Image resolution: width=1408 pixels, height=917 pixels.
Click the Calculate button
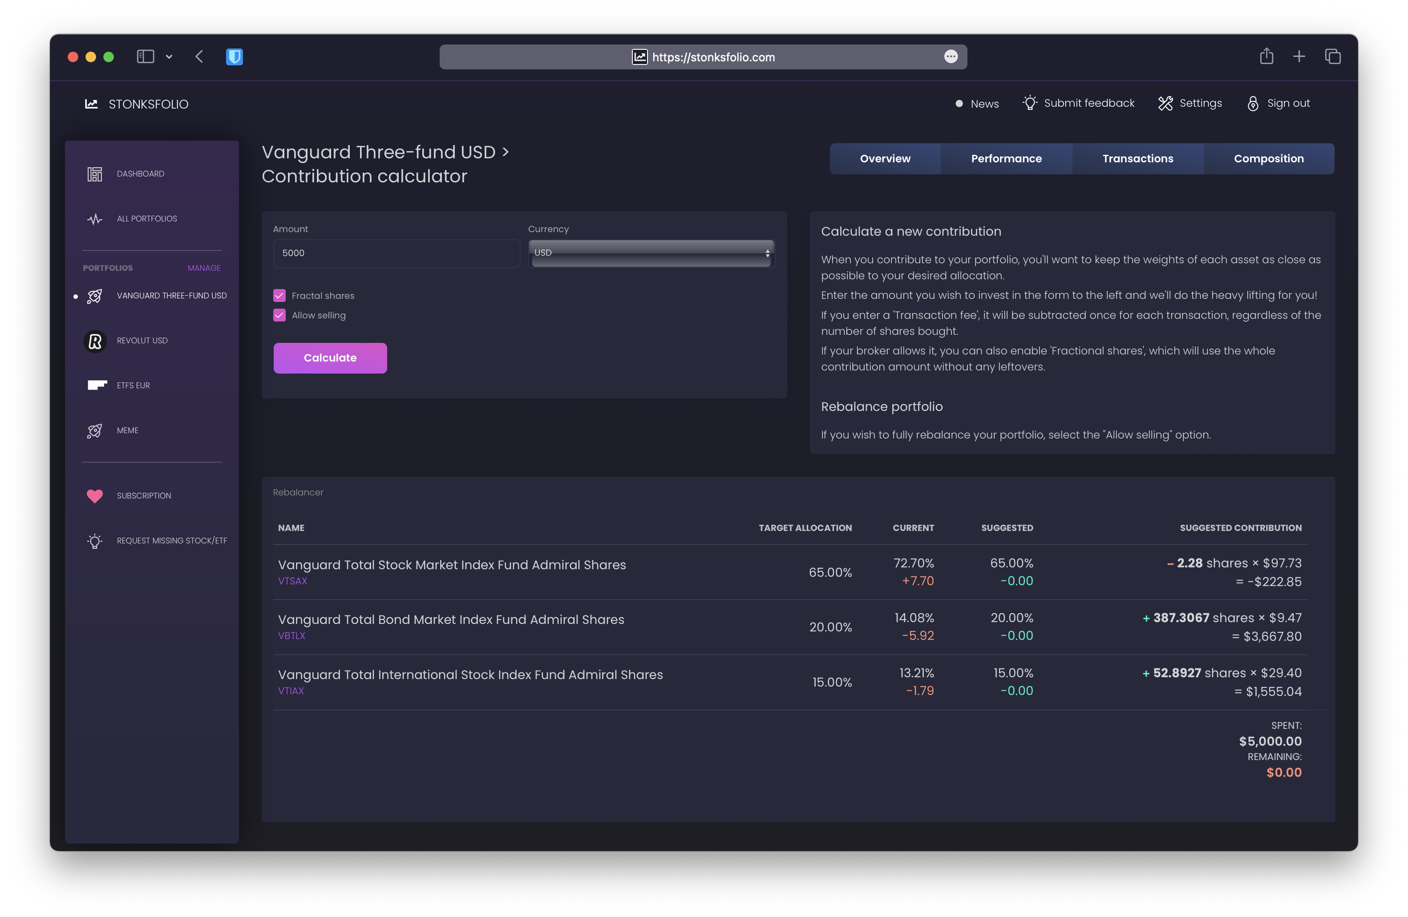point(330,358)
